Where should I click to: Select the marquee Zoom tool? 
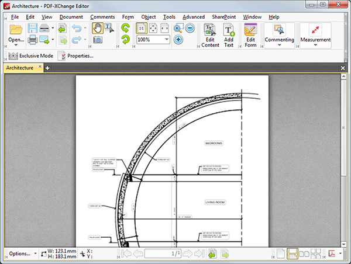178,28
